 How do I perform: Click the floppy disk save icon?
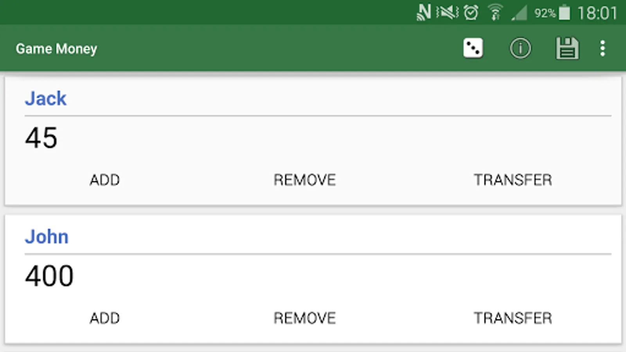point(567,48)
